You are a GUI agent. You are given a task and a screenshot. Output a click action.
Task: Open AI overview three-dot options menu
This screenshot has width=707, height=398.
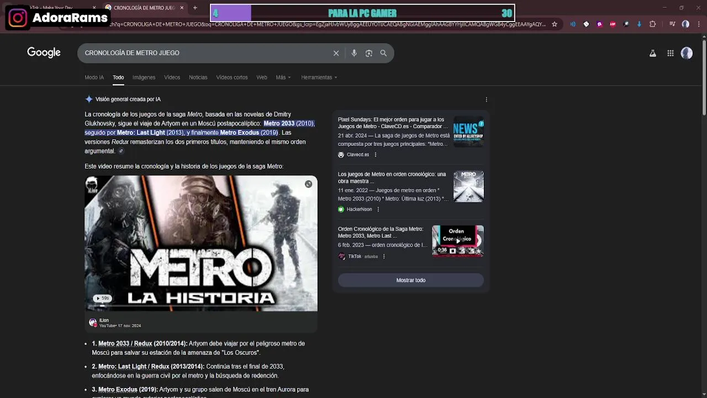click(x=486, y=99)
